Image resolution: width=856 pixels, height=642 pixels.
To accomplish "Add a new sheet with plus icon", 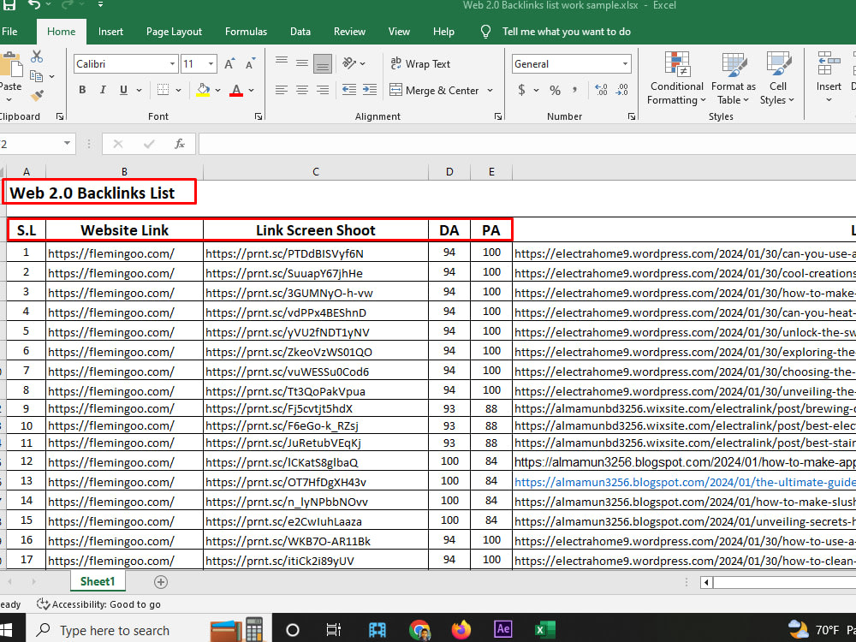I will point(161,582).
